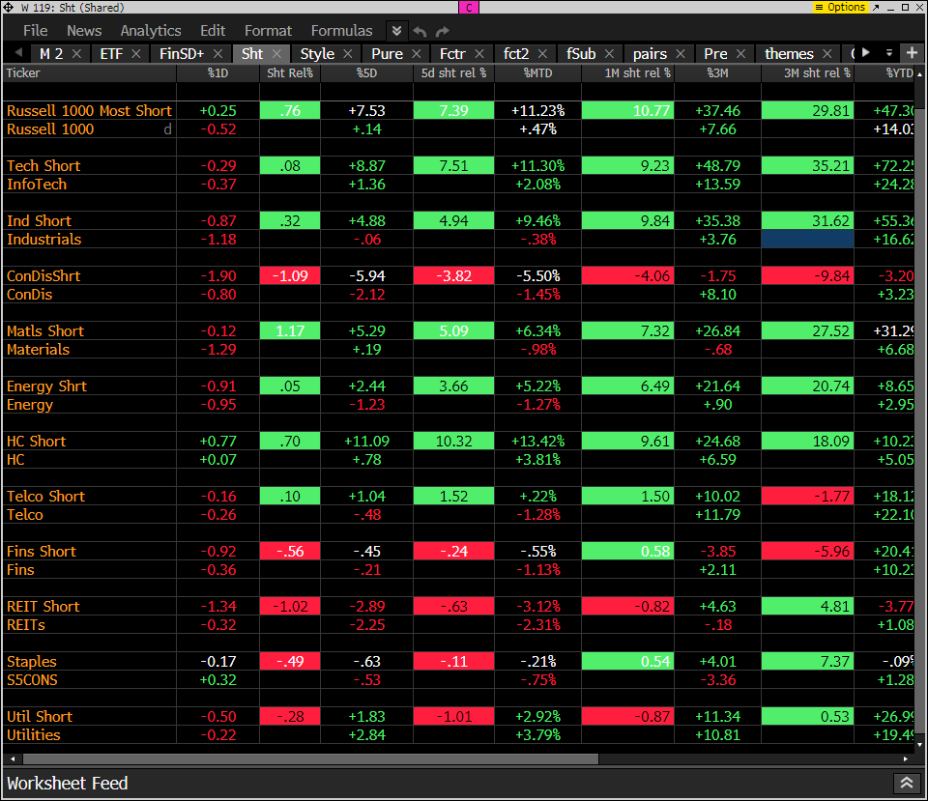
Task: Click the Russell 1000 Most Short ticker
Action: click(89, 111)
